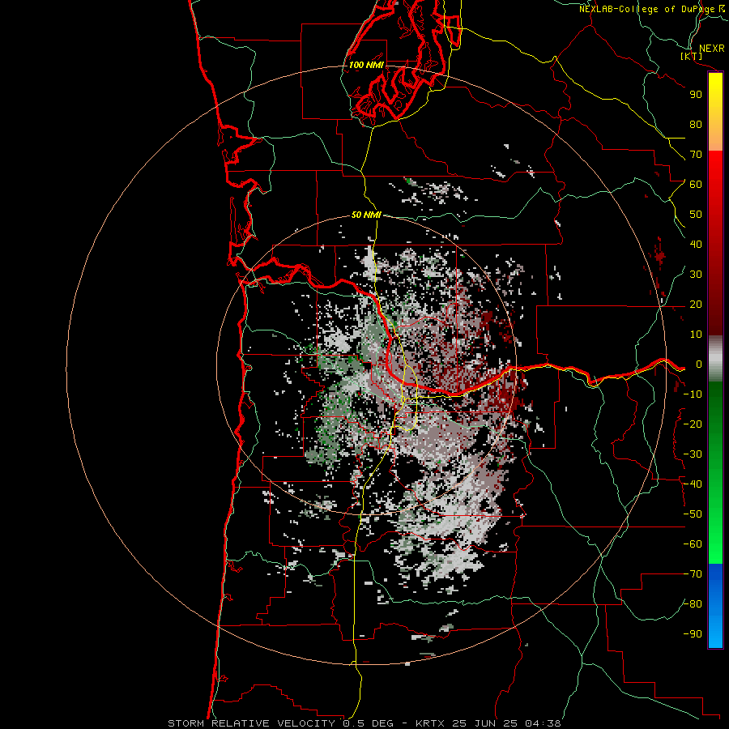Select the 60 value on velocity scale

pyautogui.click(x=696, y=185)
